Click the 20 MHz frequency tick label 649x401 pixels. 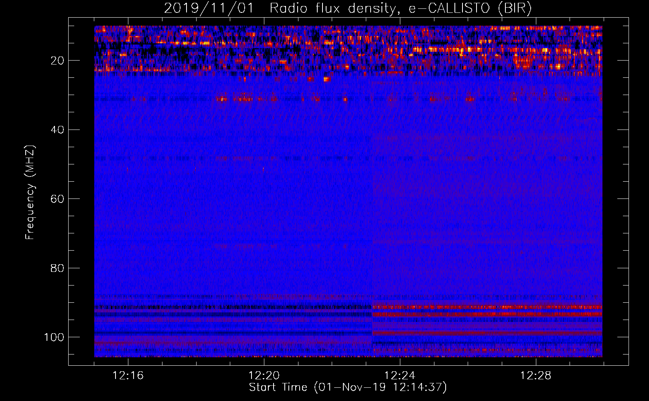coord(57,61)
